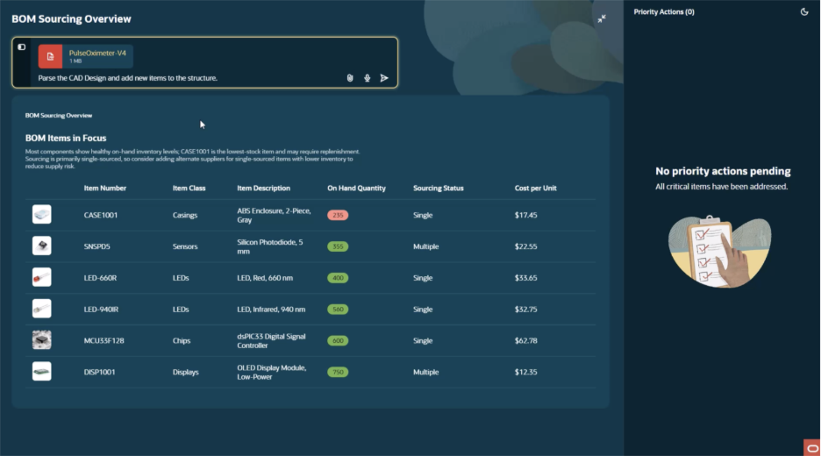Toggle the sidebar panel icon

pyautogui.click(x=21, y=47)
